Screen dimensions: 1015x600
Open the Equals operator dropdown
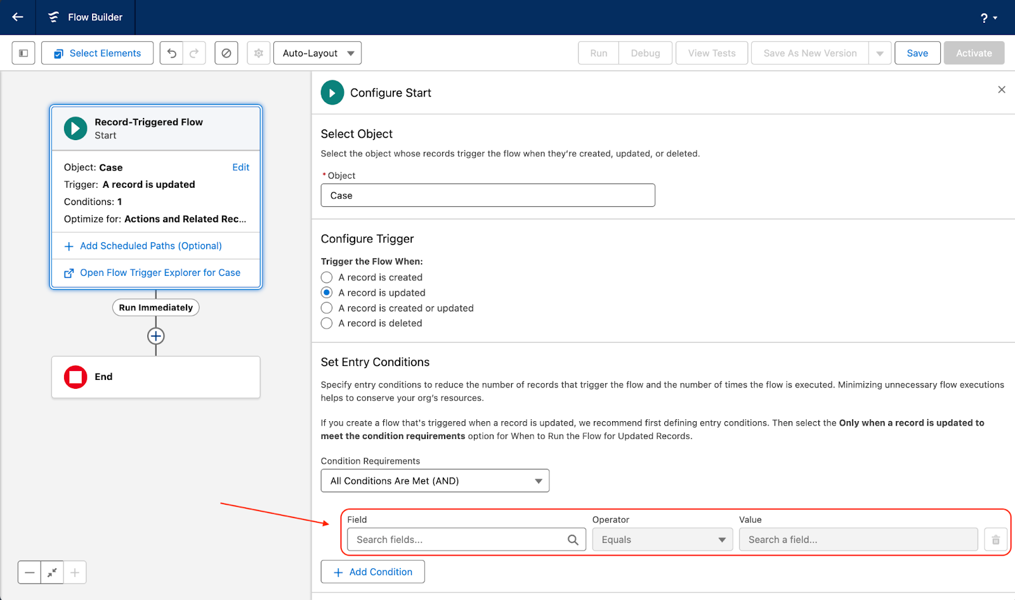pyautogui.click(x=662, y=540)
